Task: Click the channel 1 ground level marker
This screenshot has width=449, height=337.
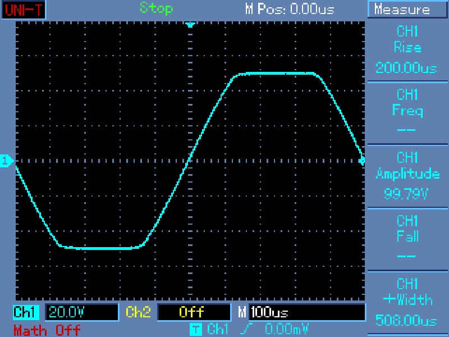Action: click(7, 161)
